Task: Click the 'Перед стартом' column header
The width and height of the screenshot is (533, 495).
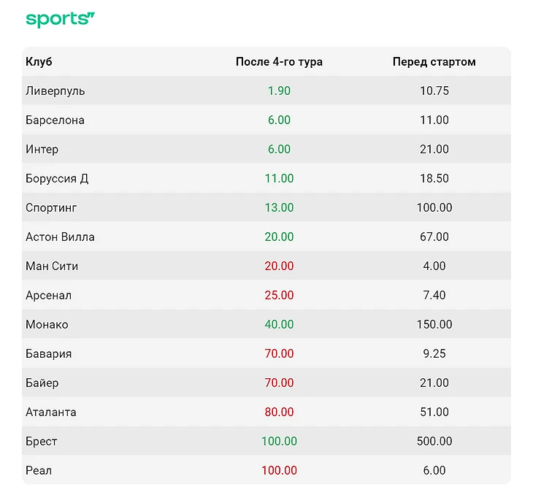Action: 434,62
